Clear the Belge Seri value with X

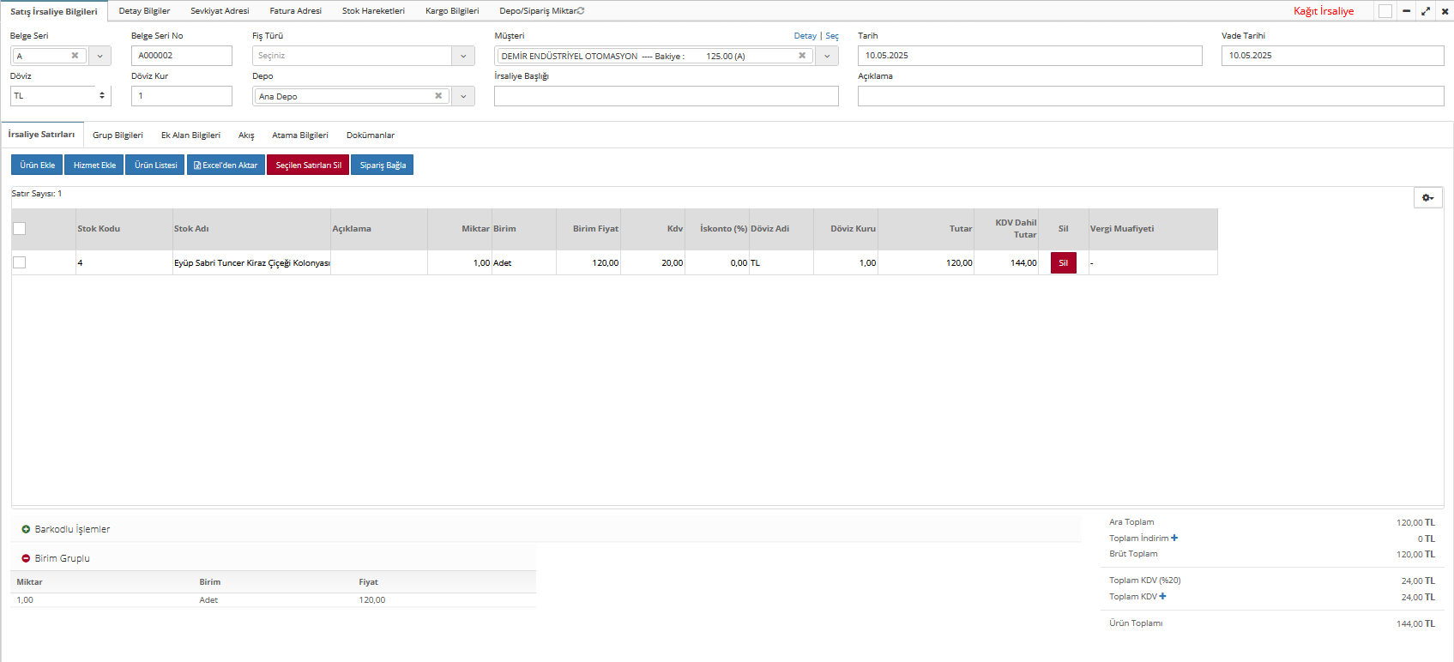[75, 56]
